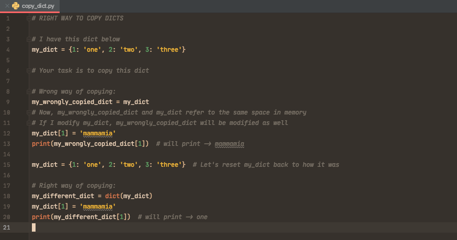Click the string 'three' on line 4
This screenshot has height=240, width=457.
click(169, 50)
